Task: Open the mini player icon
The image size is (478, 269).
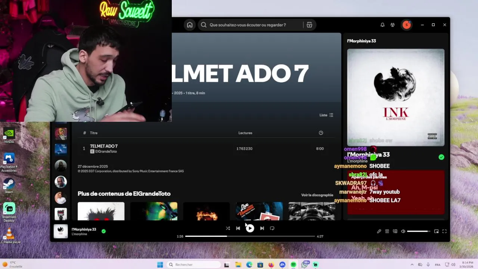Action: 436,231
